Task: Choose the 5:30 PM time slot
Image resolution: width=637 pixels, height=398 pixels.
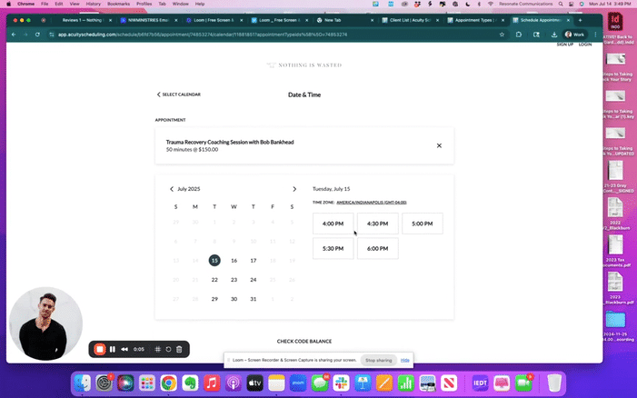Action: [x=333, y=249]
